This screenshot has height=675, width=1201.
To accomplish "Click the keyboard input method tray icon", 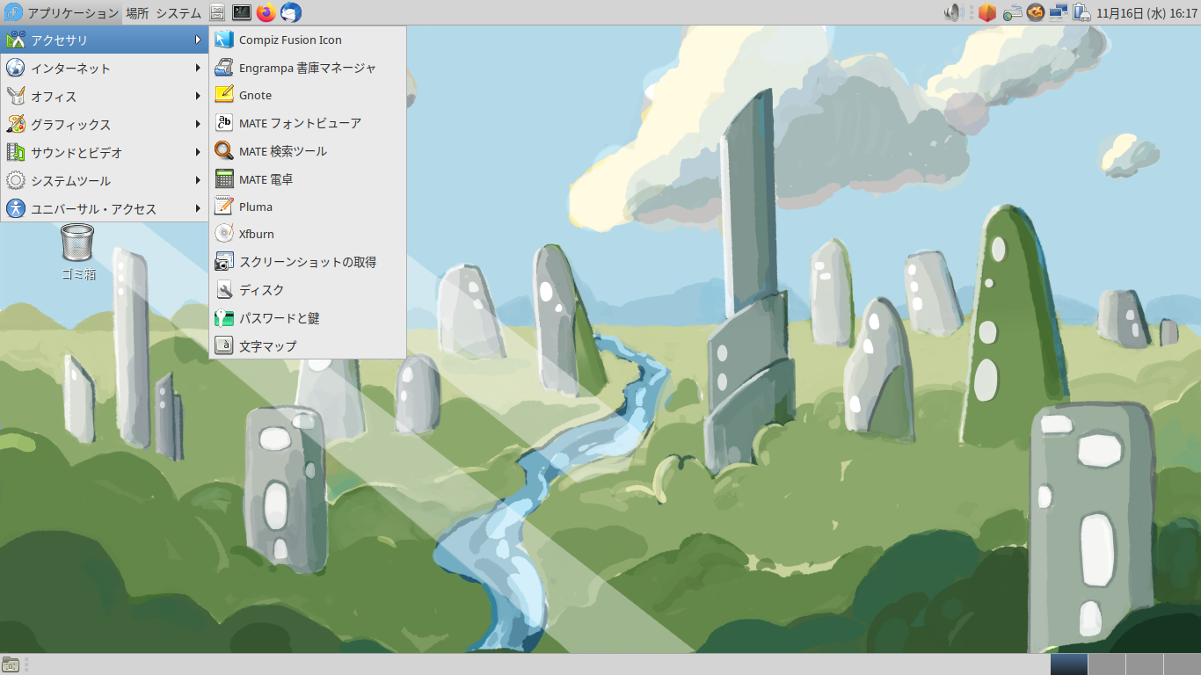I will coord(1012,12).
